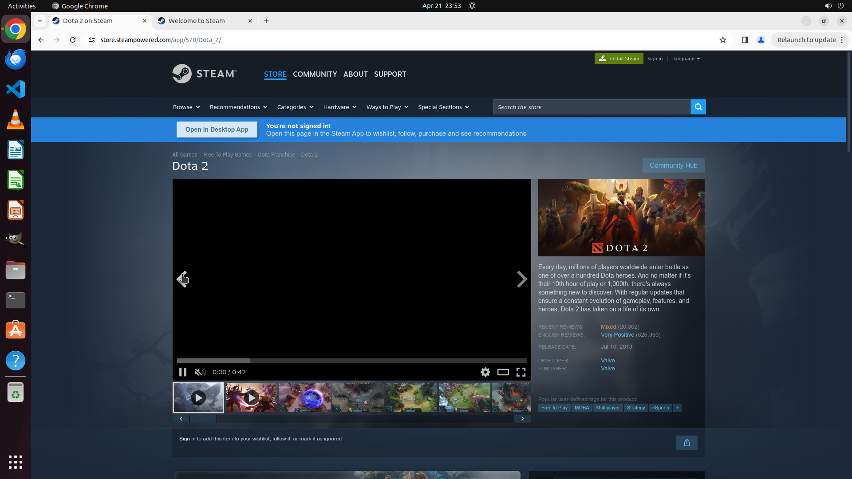Expand the Categories dropdown menu
The height and width of the screenshot is (479, 852).
pos(295,107)
